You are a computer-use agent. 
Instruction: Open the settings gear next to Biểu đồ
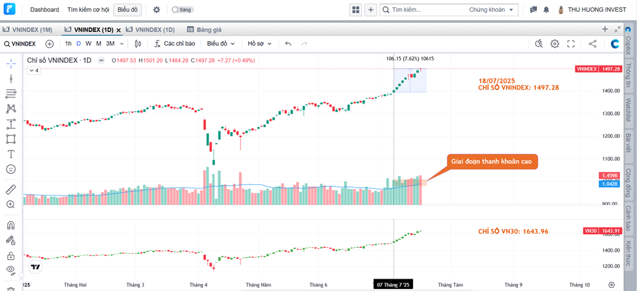[x=156, y=10]
